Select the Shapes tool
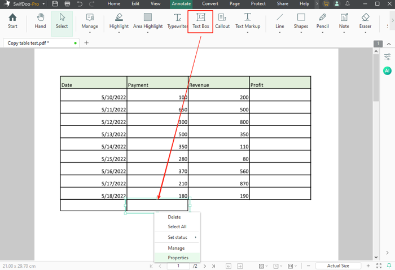Screen dimensions: 395x270 click(301, 21)
